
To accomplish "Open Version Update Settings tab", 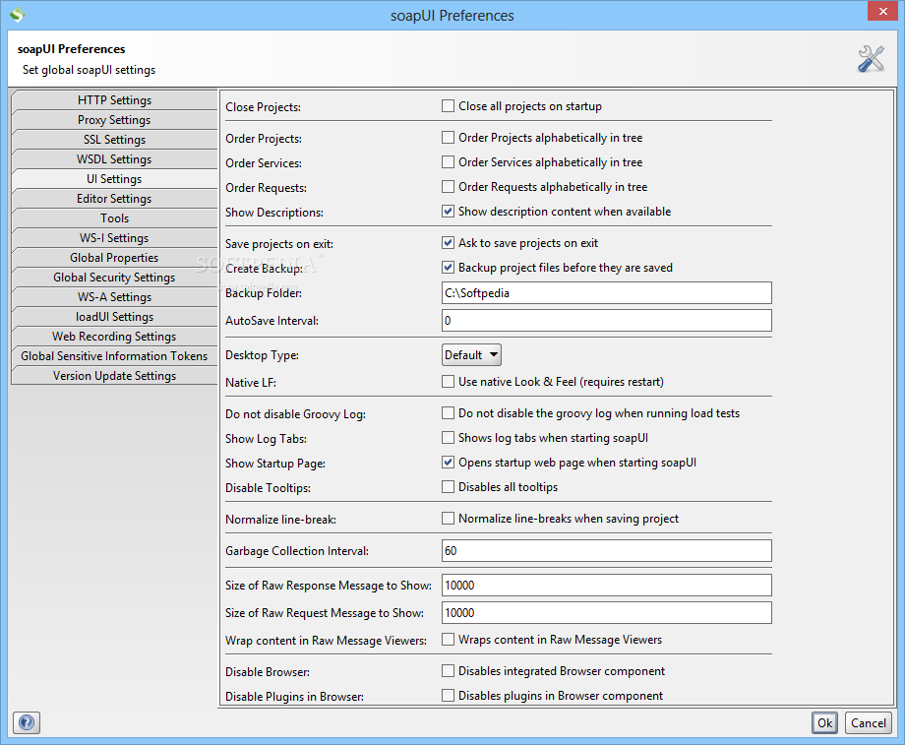I will (x=114, y=375).
